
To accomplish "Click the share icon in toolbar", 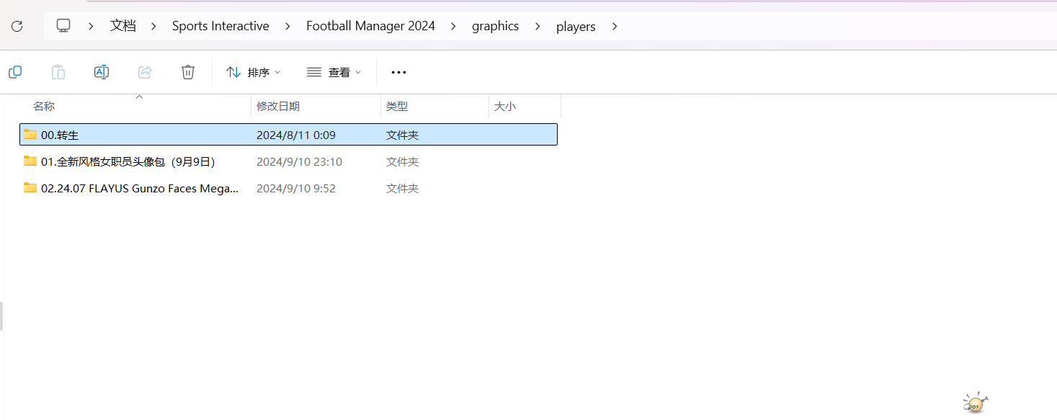I will pyautogui.click(x=145, y=72).
